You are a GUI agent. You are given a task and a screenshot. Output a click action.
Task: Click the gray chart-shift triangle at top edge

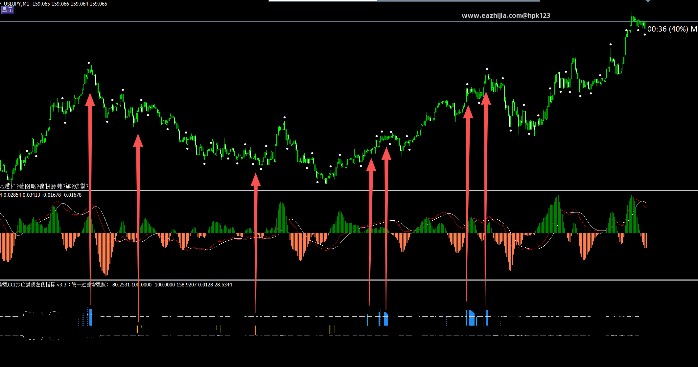point(648,1)
